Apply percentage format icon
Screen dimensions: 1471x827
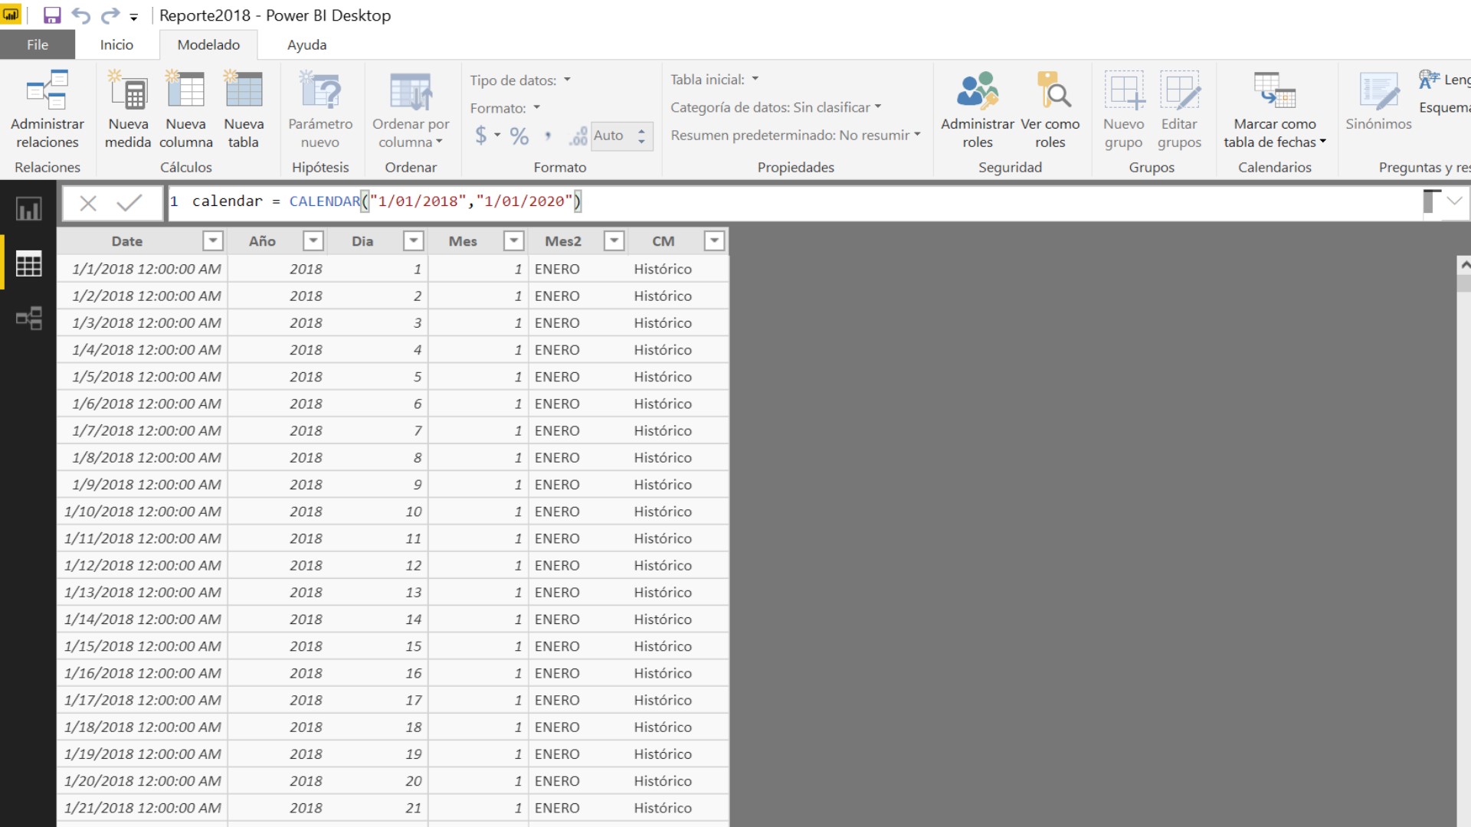pos(519,136)
